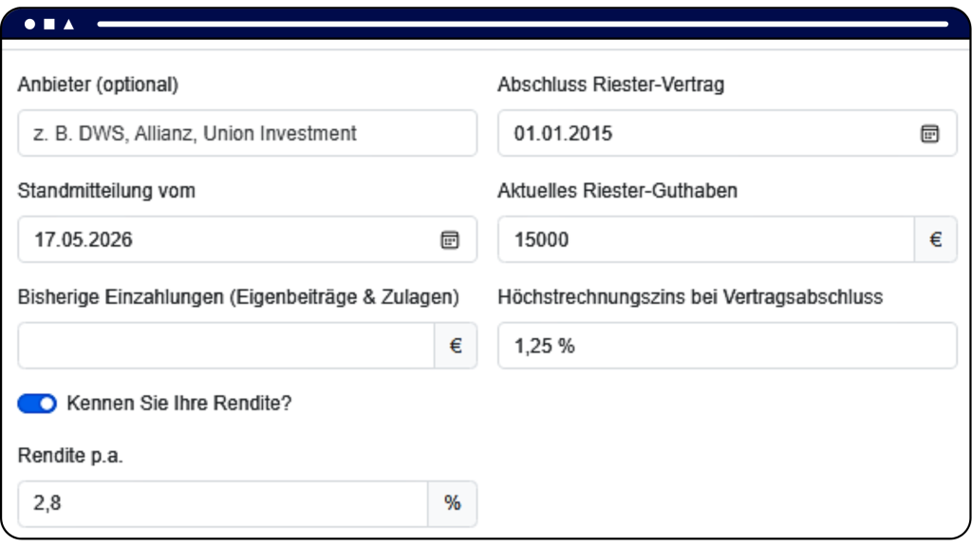Click the Rendite p.a. value field

click(x=223, y=503)
